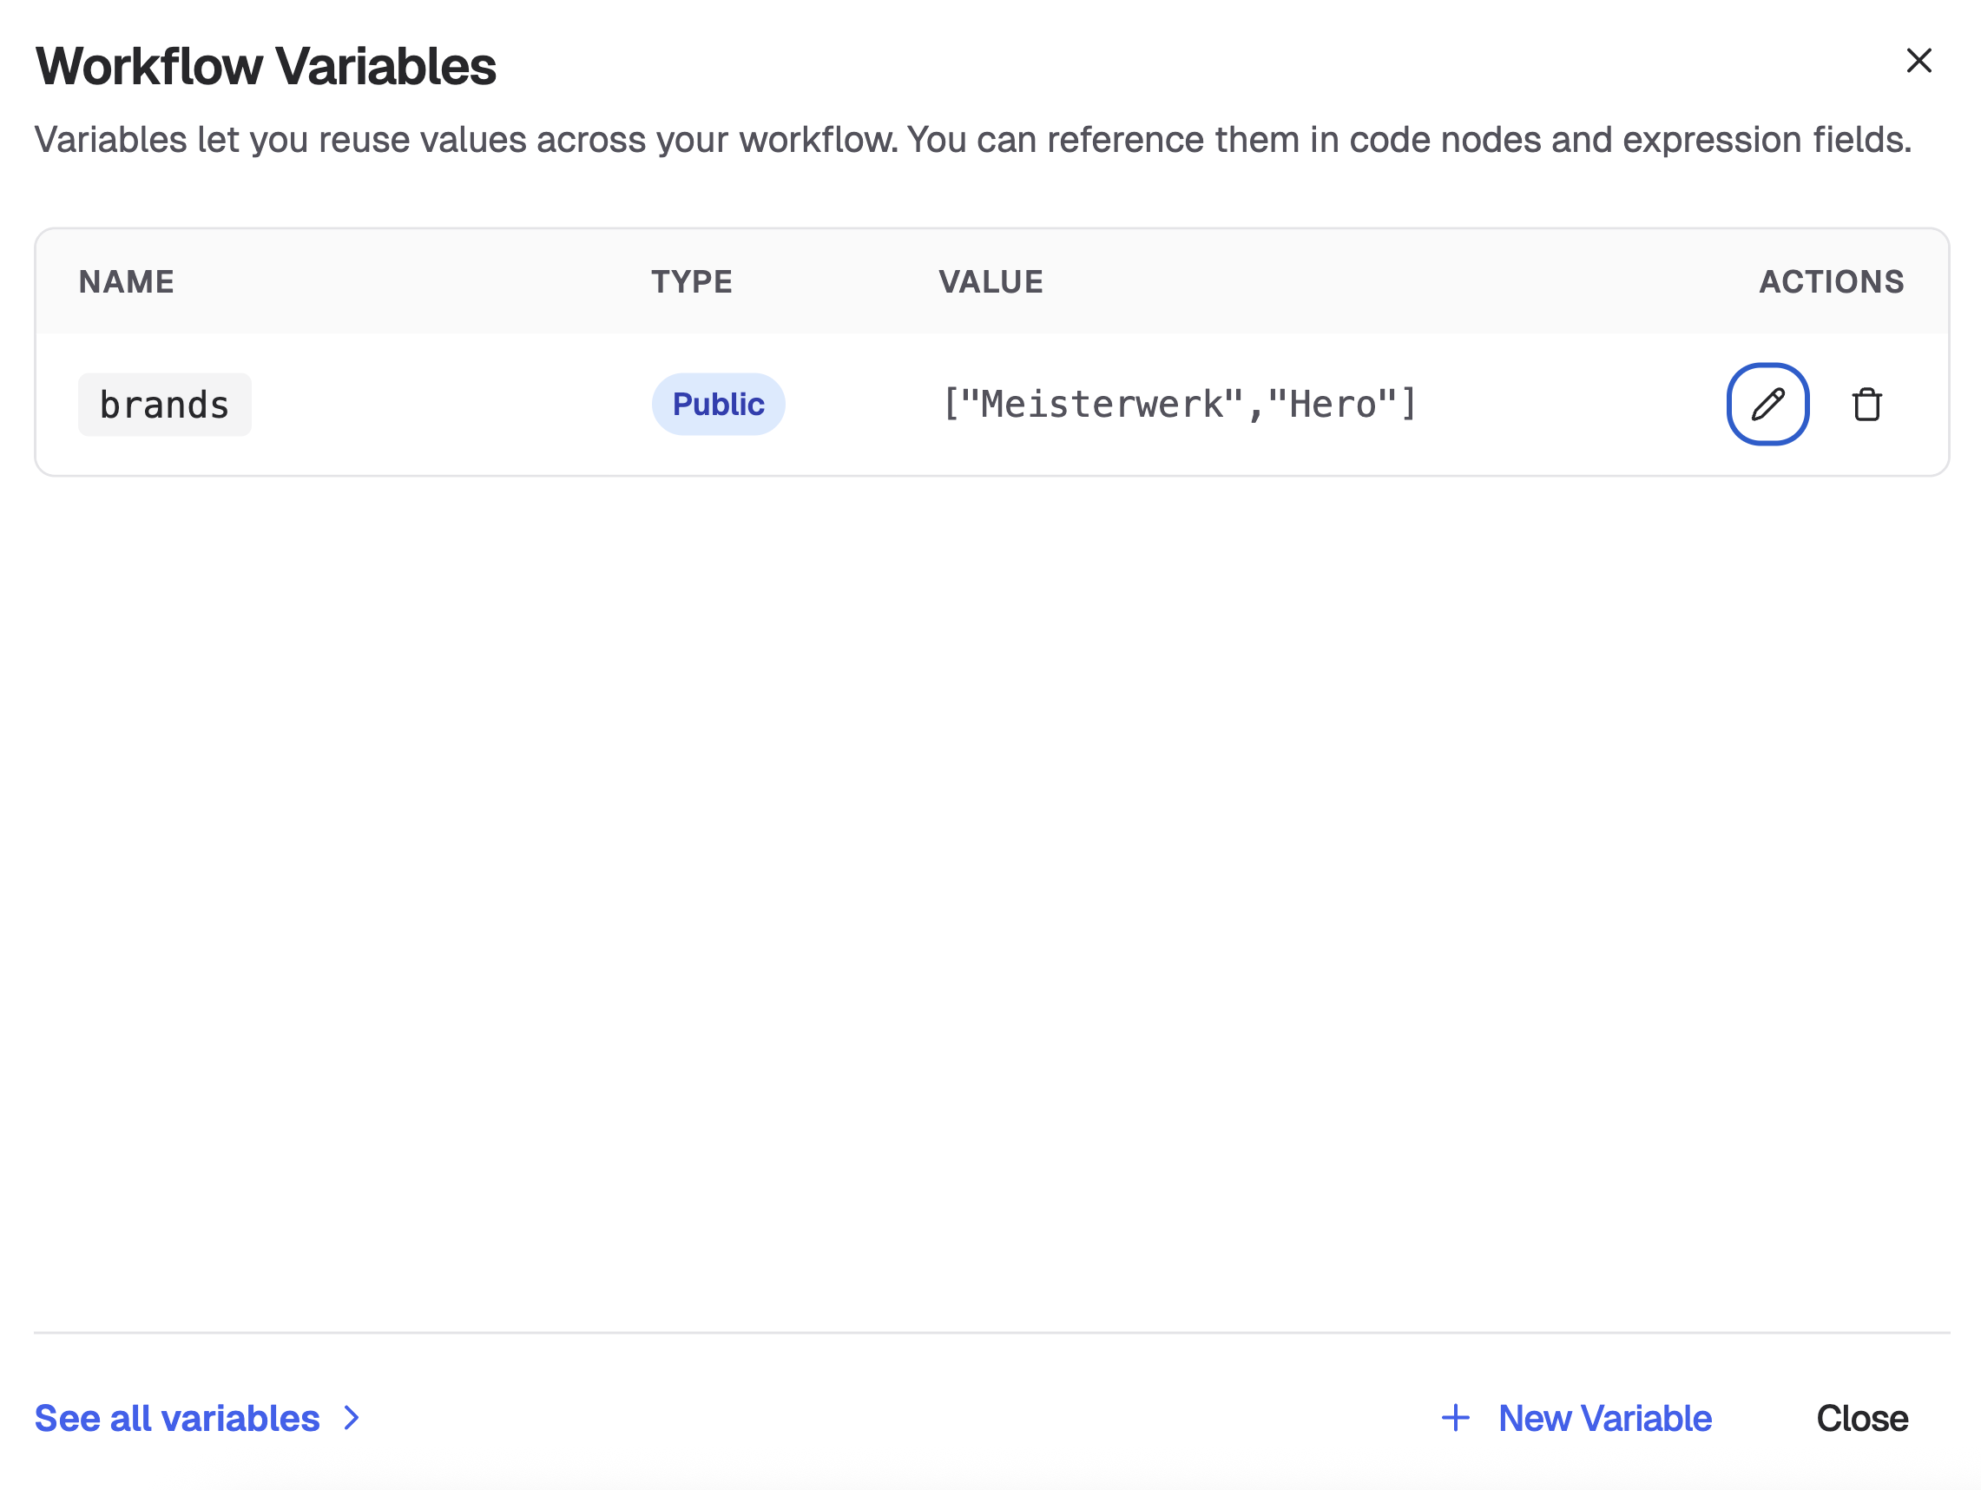Click the delete action for the brands variable
Image resolution: width=1981 pixels, height=1490 pixels.
click(1867, 404)
